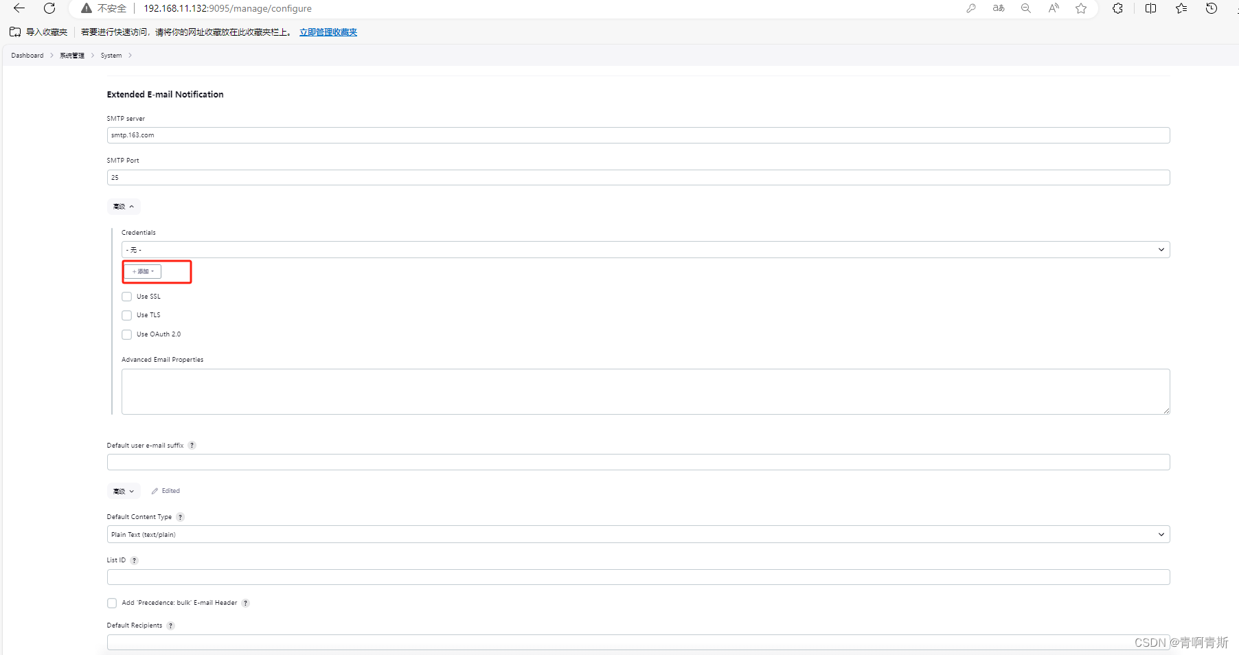This screenshot has height=655, width=1239.
Task: Open saved passwords key icon
Action: coord(971,8)
